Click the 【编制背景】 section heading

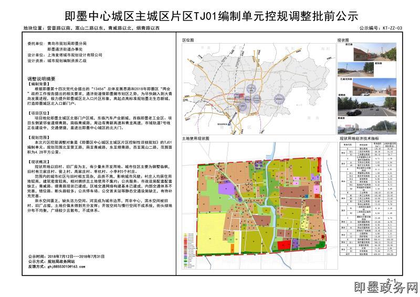tap(39, 84)
